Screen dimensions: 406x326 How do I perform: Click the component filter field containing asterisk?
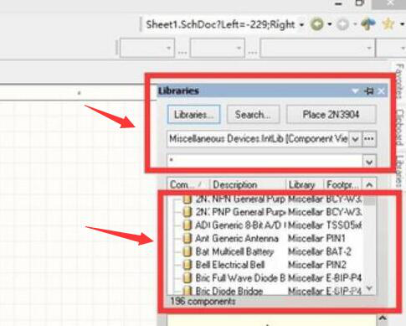265,161
